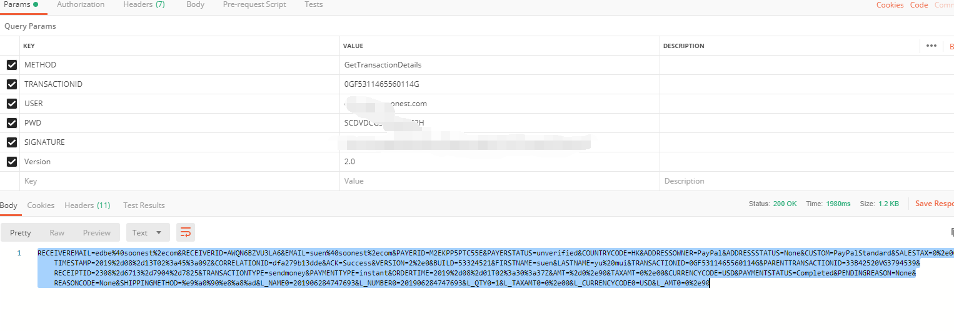Open the Text format dropdown
The image size is (954, 331).
pyautogui.click(x=148, y=232)
